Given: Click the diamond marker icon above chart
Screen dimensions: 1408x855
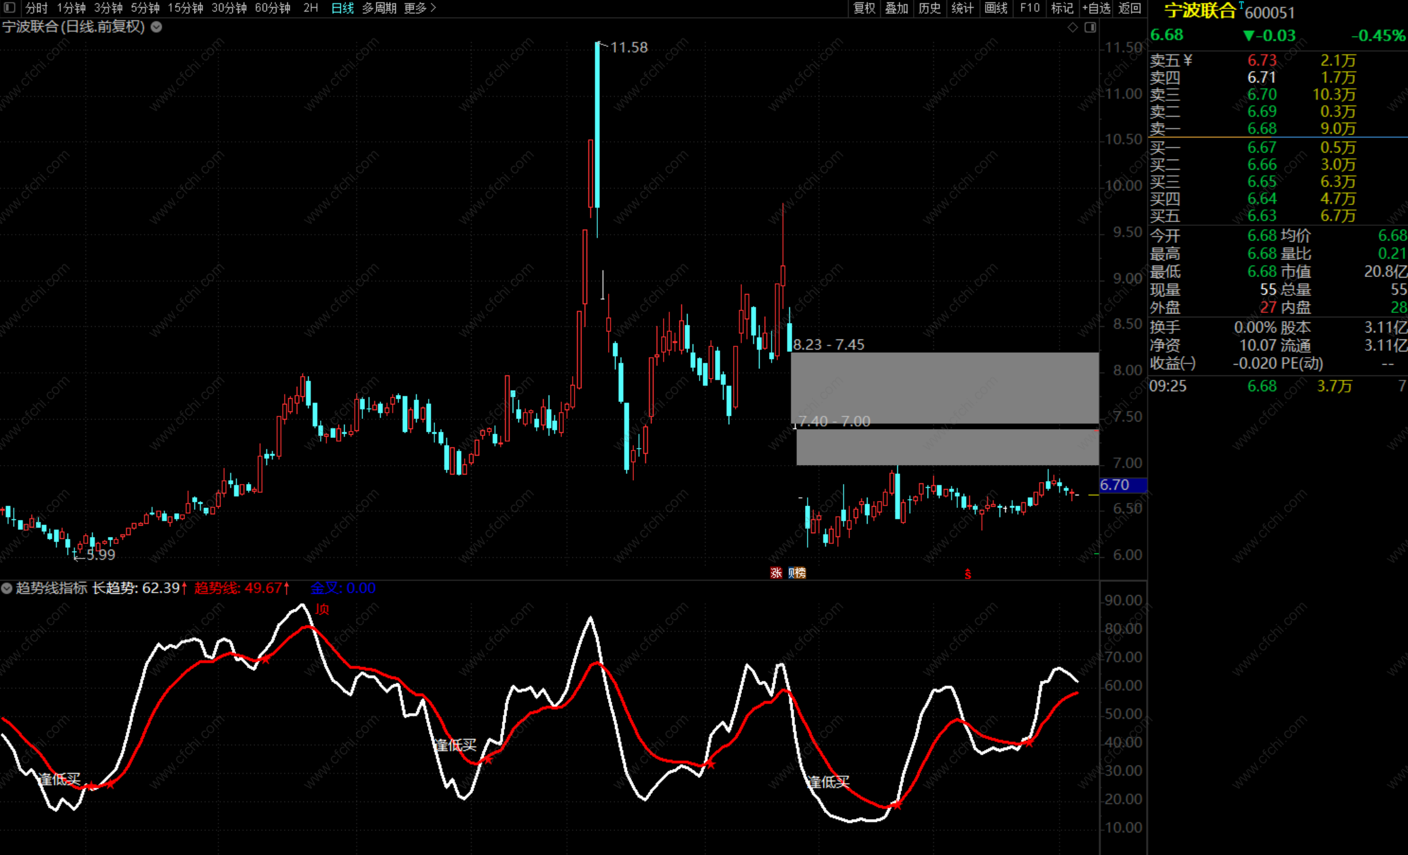Looking at the screenshot, I should click(1072, 27).
